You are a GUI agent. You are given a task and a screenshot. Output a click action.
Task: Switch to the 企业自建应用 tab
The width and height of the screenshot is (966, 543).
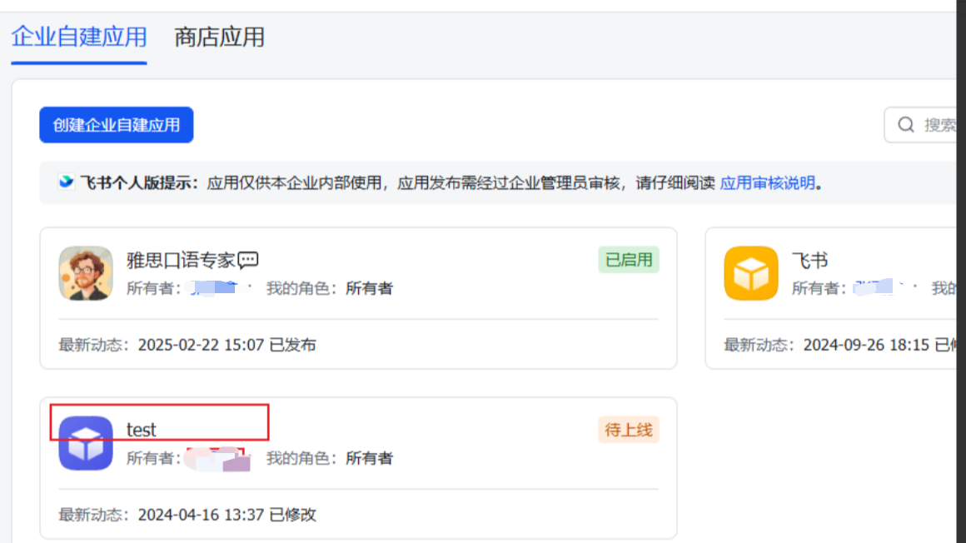(79, 37)
